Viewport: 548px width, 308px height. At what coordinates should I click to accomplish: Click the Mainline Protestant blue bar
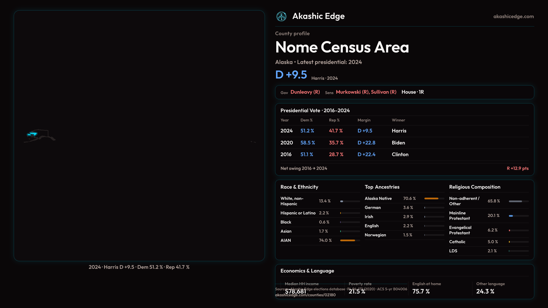click(511, 216)
